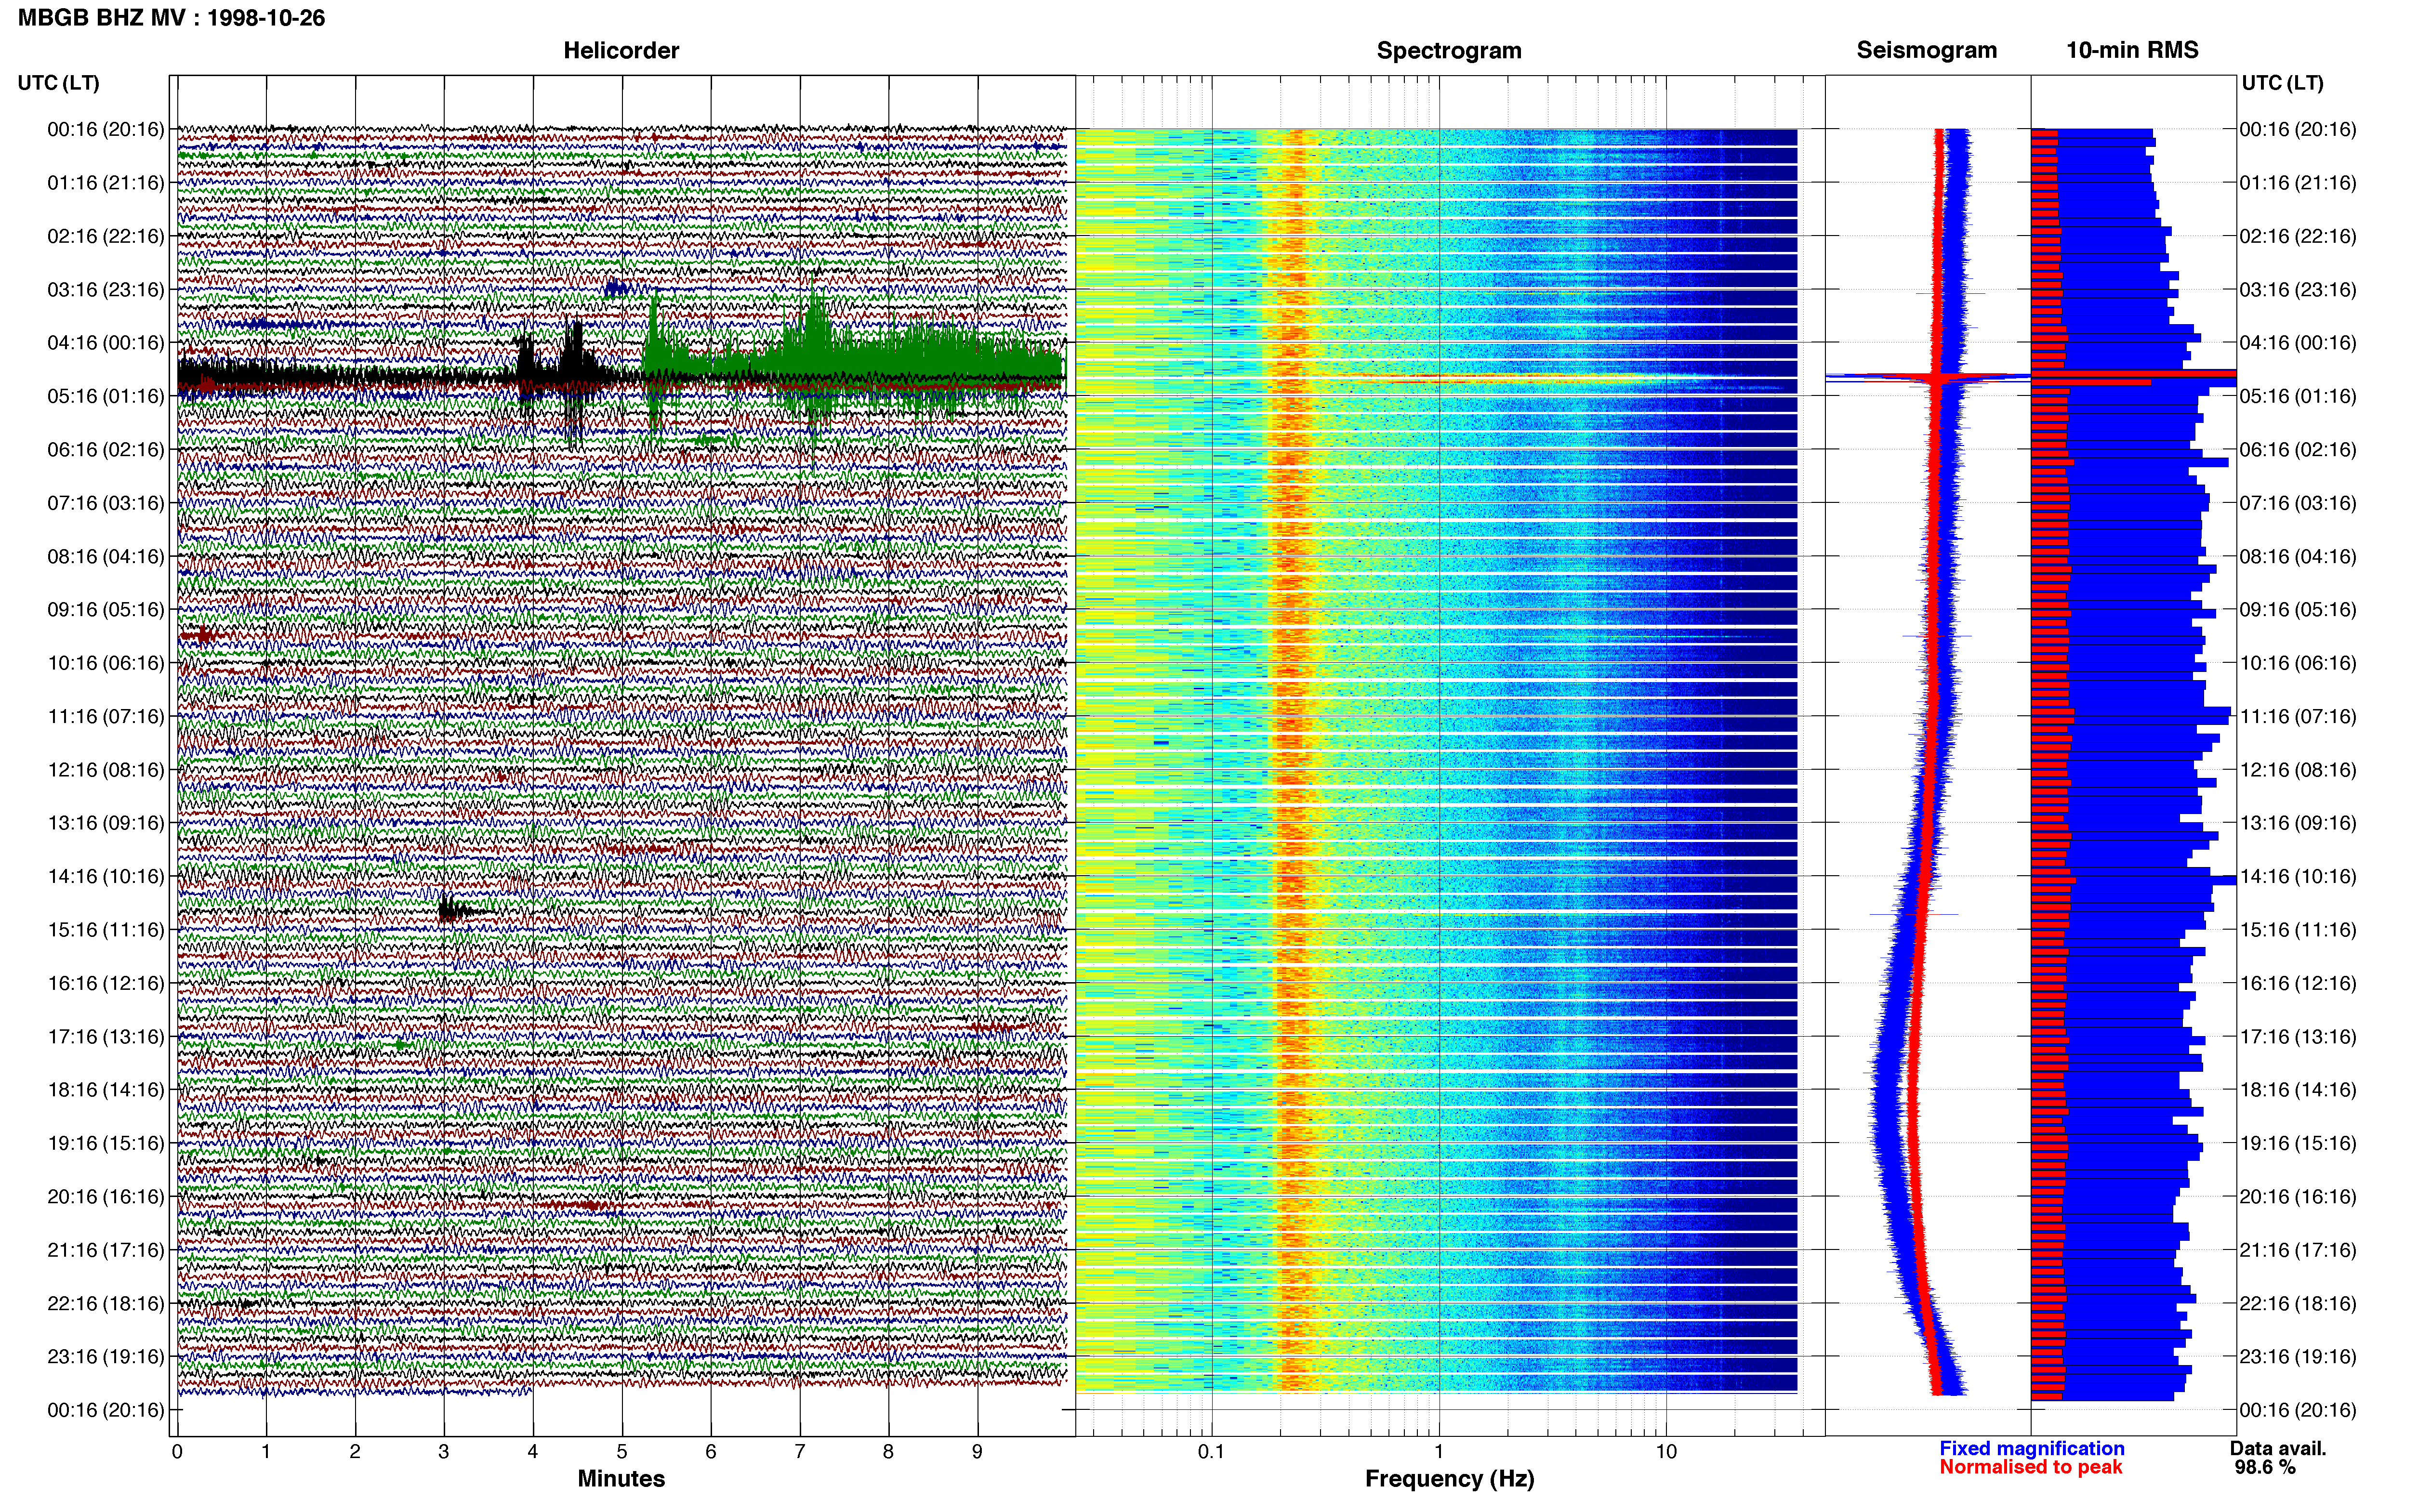Click the minute '0' tick label
This screenshot has width=2418, height=1512.
[177, 1452]
